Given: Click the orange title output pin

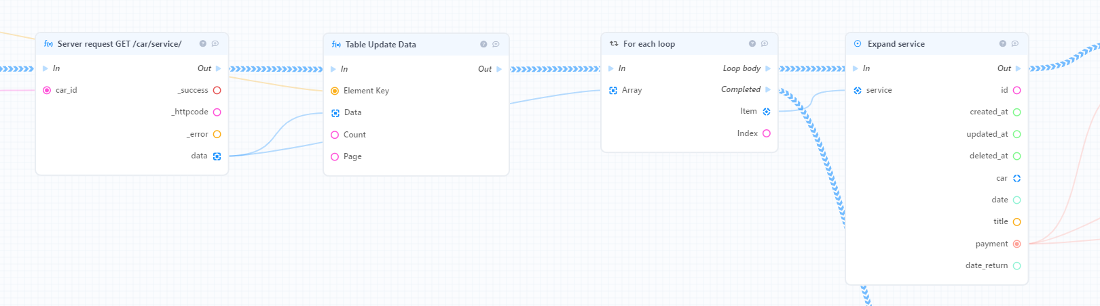Looking at the screenshot, I should click(x=1017, y=222).
